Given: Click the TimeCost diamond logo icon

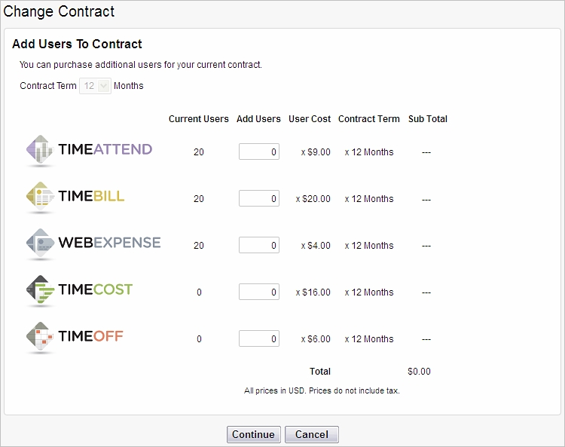Looking at the screenshot, I should 40,289.
